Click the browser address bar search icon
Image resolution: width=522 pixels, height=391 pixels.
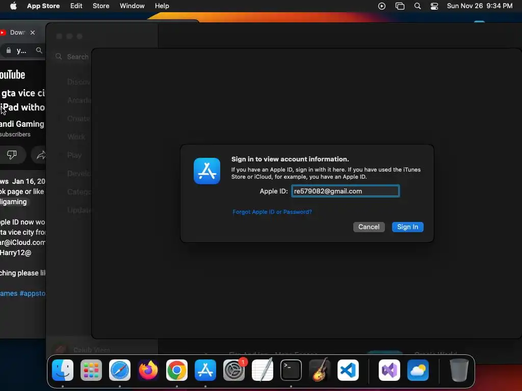click(39, 50)
